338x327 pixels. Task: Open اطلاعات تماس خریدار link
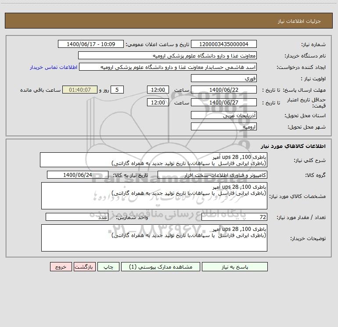[x=54, y=67]
